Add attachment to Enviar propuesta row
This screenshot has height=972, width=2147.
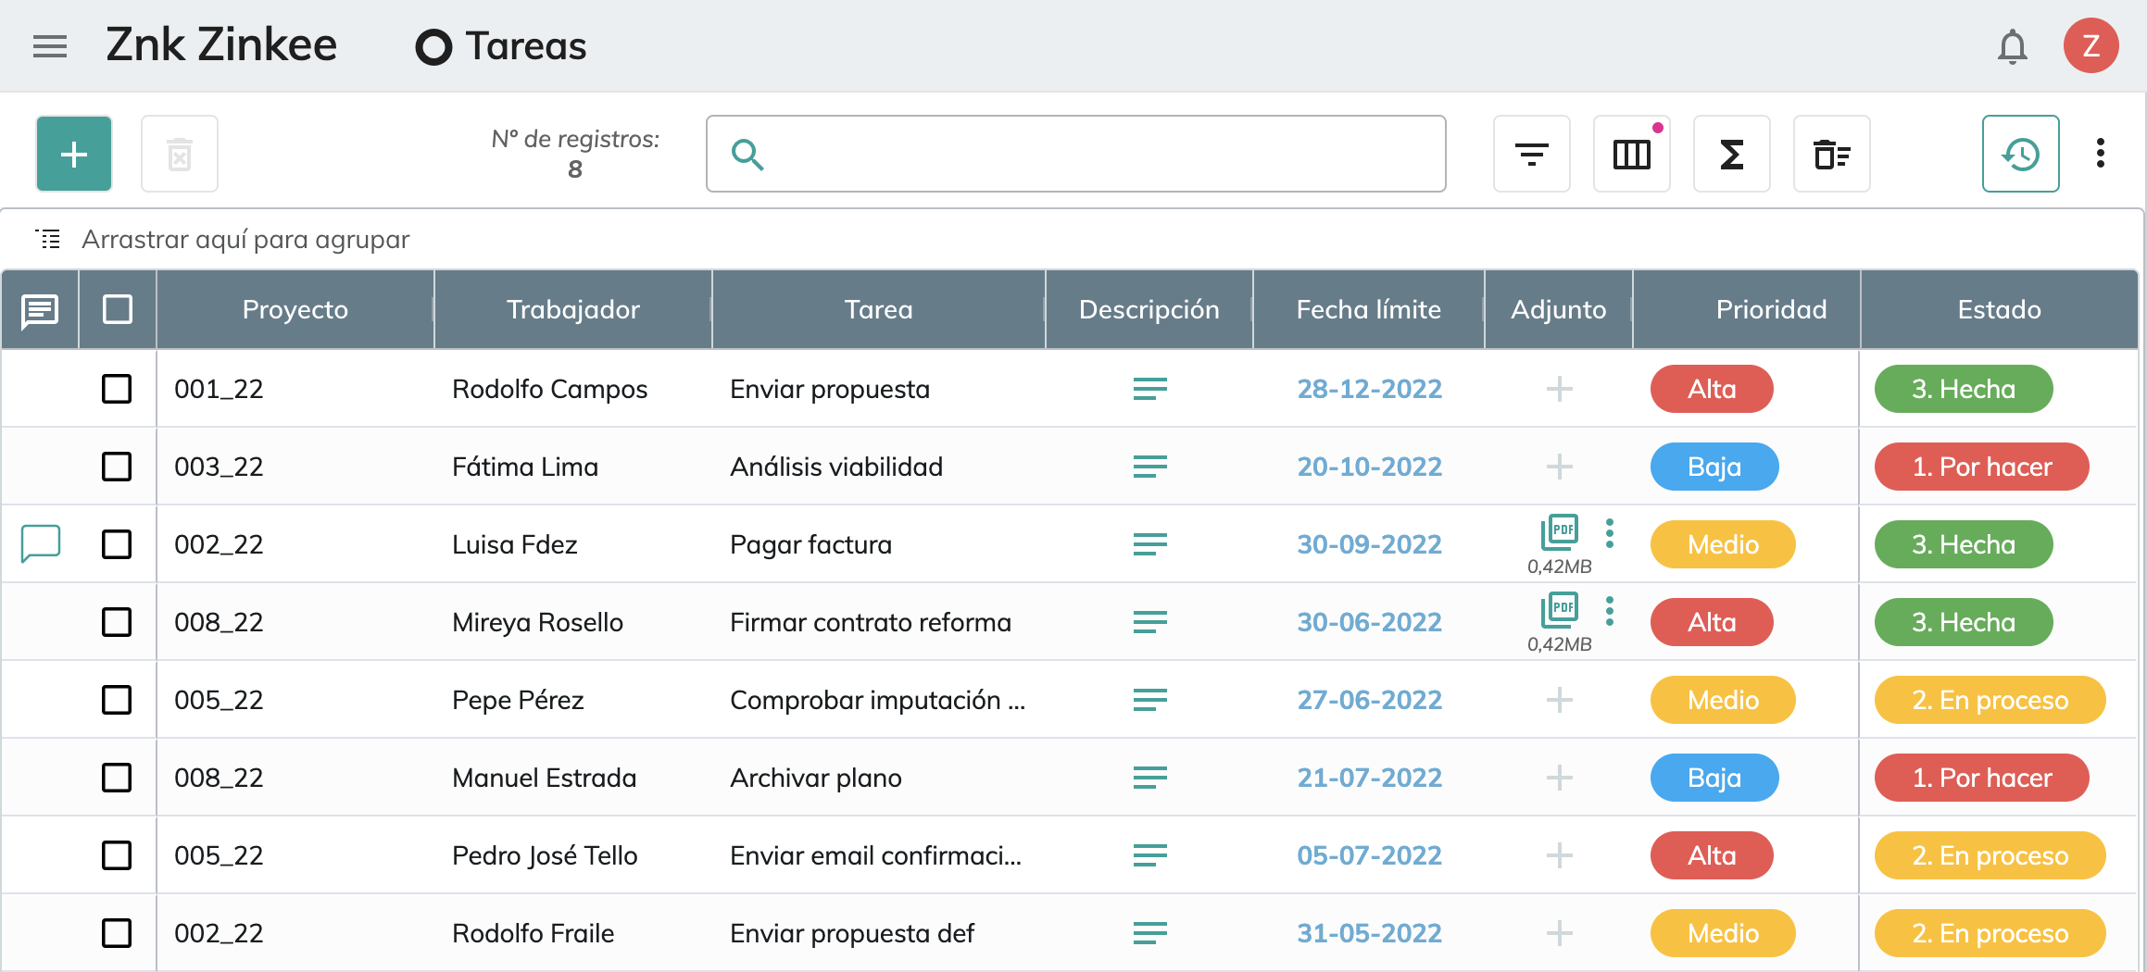pyautogui.click(x=1560, y=389)
